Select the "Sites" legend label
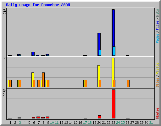 158,83
